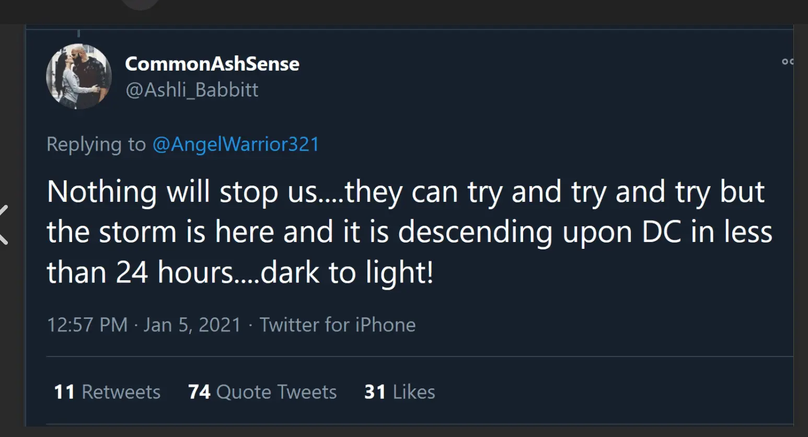Click the 12:57 PM timestamp
This screenshot has height=437, width=808.
click(87, 325)
